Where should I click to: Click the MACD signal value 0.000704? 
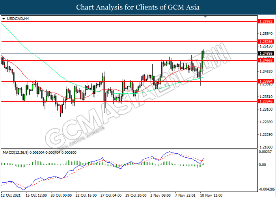(53, 152)
